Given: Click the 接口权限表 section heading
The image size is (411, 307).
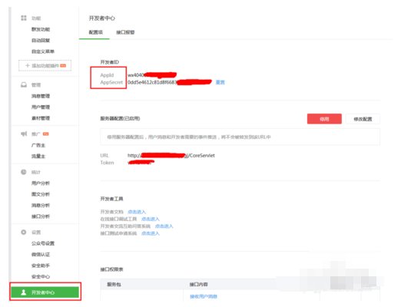Looking at the screenshot, I should (111, 269).
